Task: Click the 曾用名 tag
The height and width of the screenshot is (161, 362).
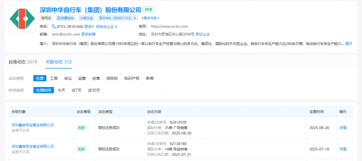Action: point(46,18)
